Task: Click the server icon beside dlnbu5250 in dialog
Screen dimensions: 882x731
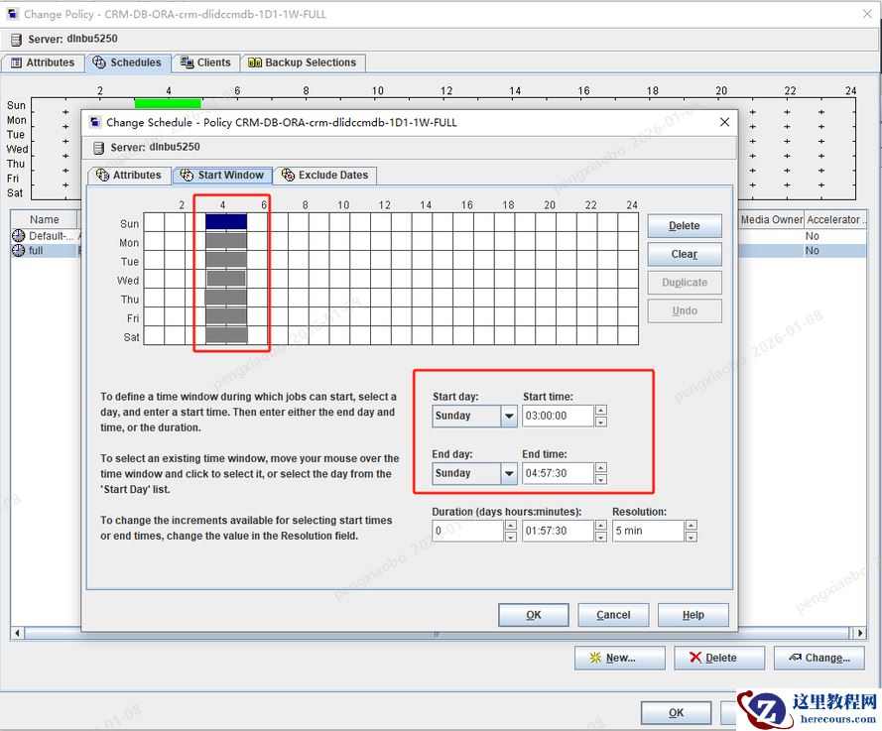Action: pyautogui.click(x=97, y=148)
